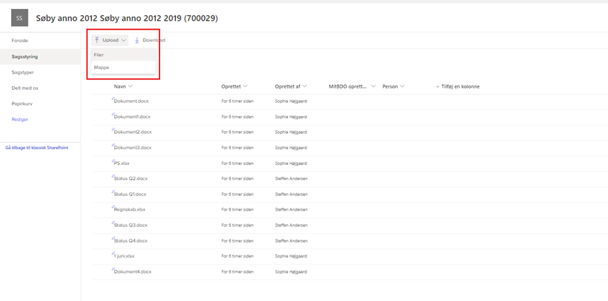
Task: Choose Filer from the Upload menu
Action: (x=99, y=55)
